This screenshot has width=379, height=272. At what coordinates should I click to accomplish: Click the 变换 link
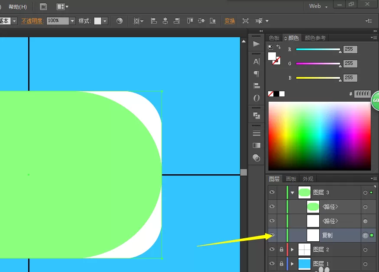click(230, 21)
